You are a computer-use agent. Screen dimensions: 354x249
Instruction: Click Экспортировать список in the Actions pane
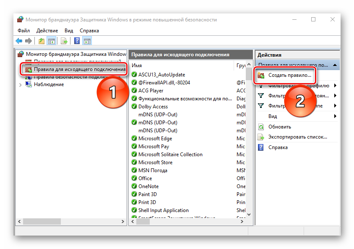[x=297, y=137]
